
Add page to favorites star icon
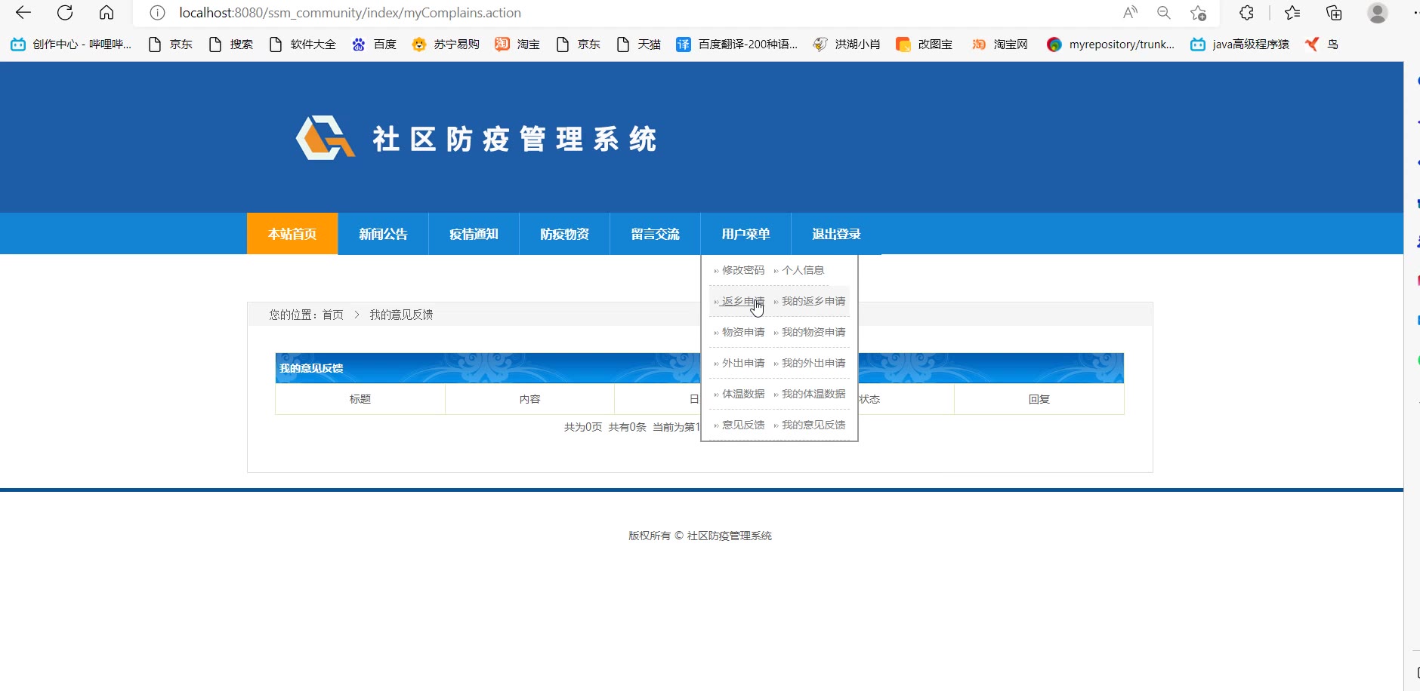[1198, 13]
